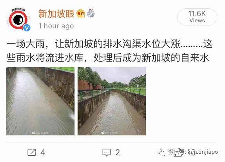Click the silver medal badge beside the username
Image resolution: width=225 pixels, height=162 pixels.
(91, 13)
